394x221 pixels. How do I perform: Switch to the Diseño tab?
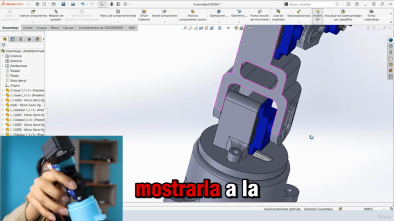[28, 28]
